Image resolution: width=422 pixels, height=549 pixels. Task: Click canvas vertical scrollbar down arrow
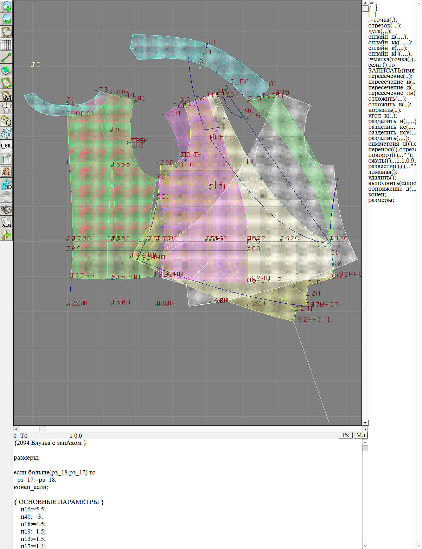[365, 423]
